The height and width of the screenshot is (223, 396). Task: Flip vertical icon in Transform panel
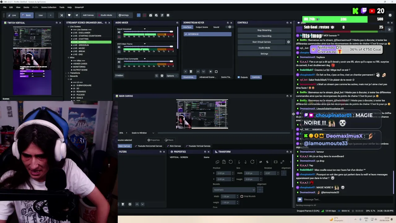click(267, 162)
